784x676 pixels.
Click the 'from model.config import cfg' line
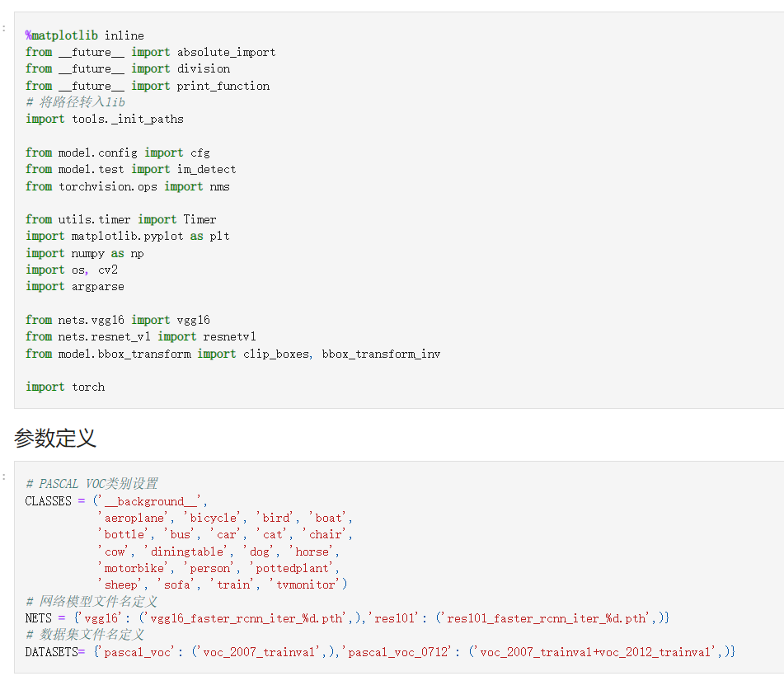[x=117, y=153]
